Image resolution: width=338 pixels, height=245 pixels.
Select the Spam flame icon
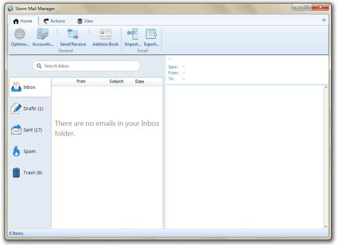[x=16, y=151]
